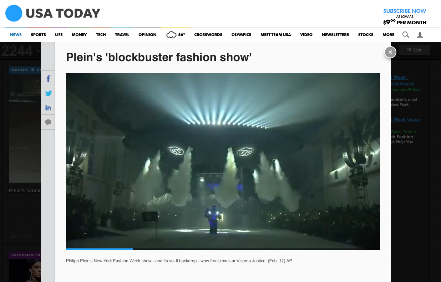Open Meet Team USA page
Viewport: 441px width, 282px height.
click(275, 35)
